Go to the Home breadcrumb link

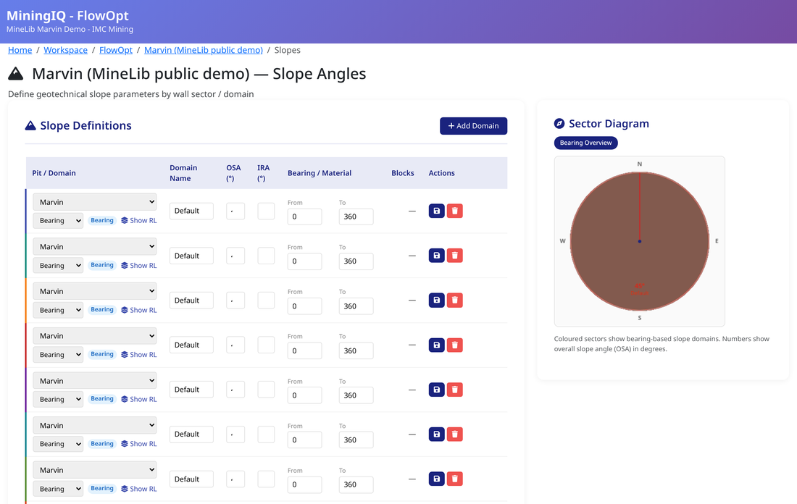pos(20,50)
